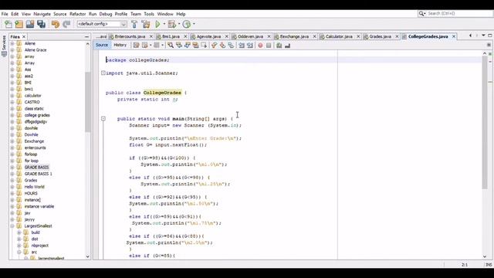Start macro recording red circle icon
This screenshot has width=494, height=278.
(260, 46)
